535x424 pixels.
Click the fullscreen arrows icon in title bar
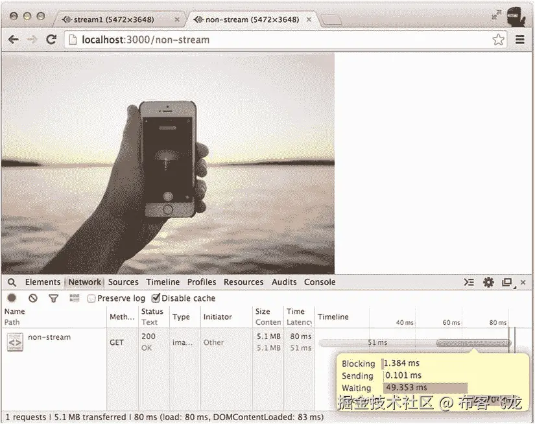496,15
